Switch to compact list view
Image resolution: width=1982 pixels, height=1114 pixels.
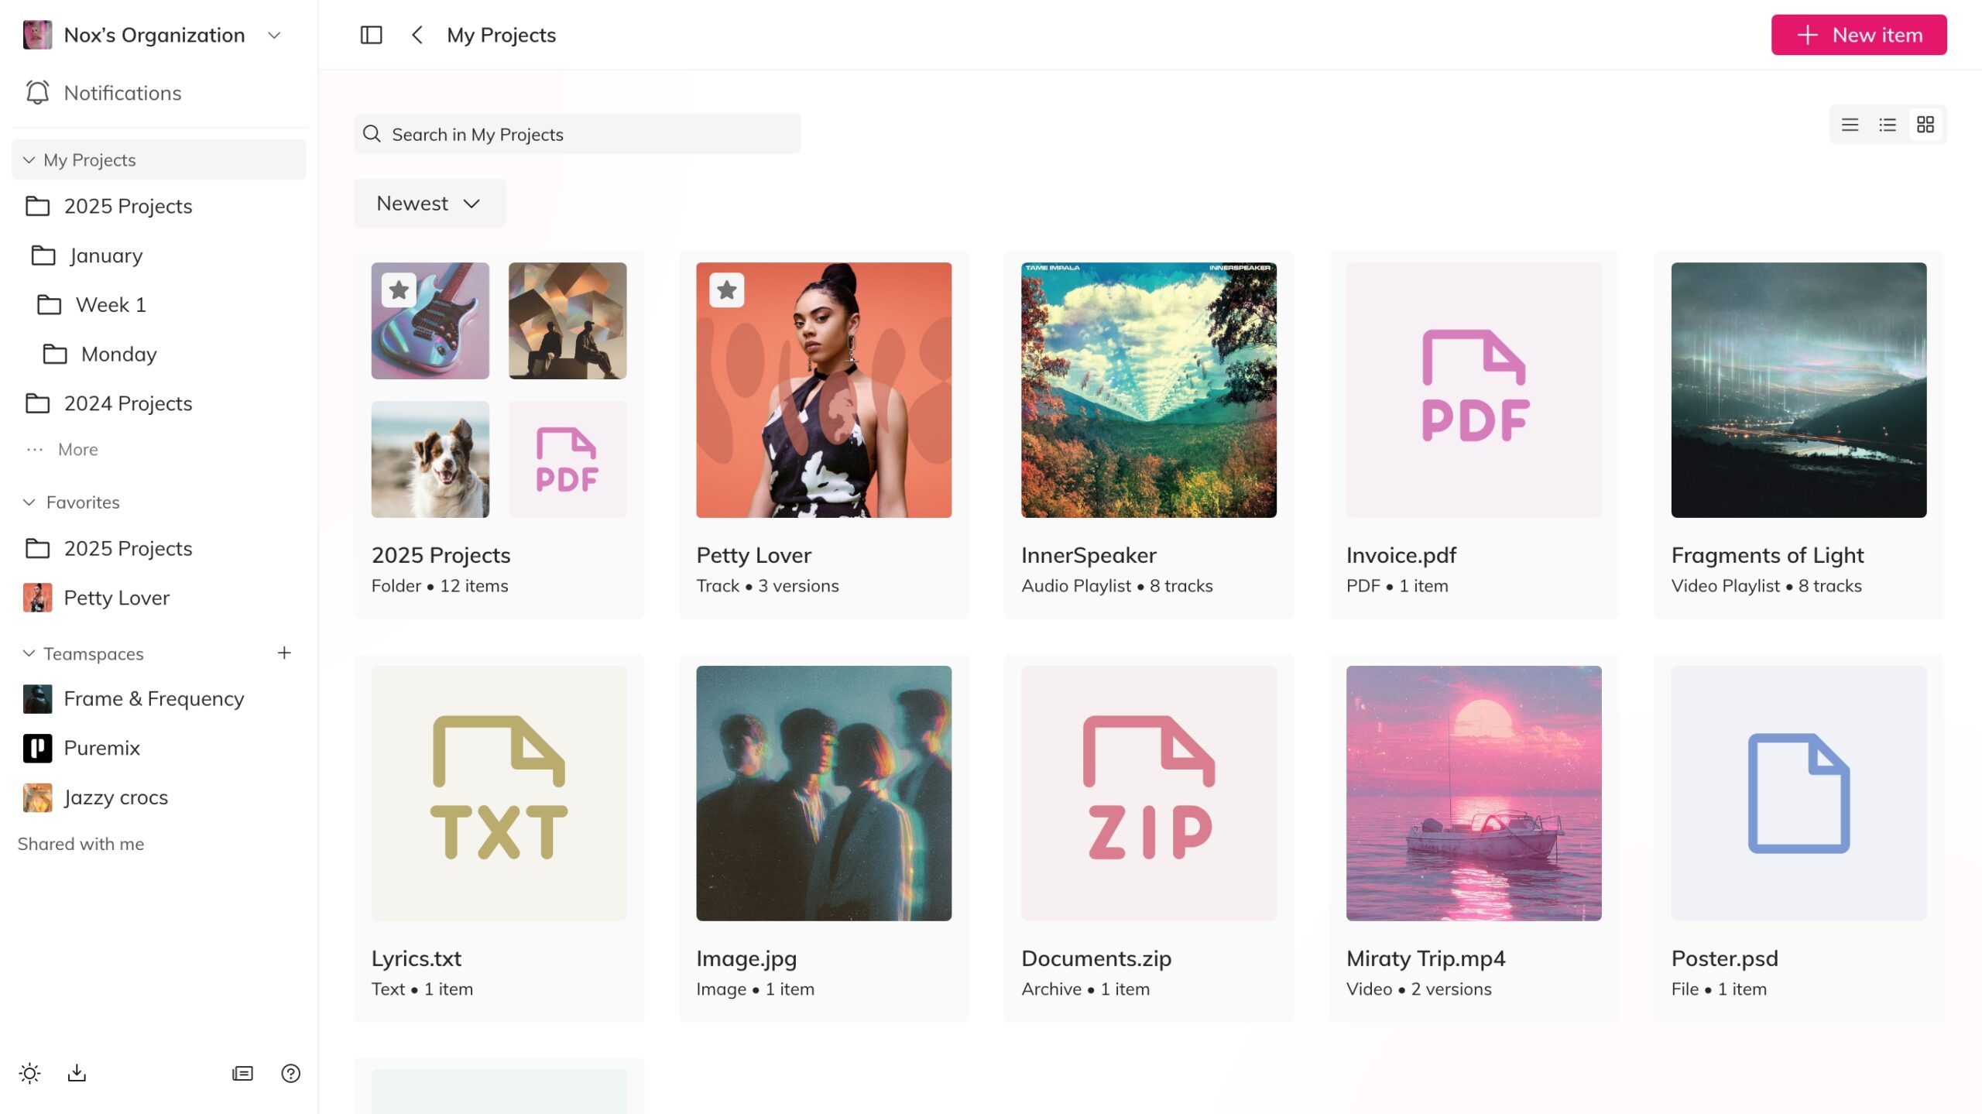click(1850, 125)
